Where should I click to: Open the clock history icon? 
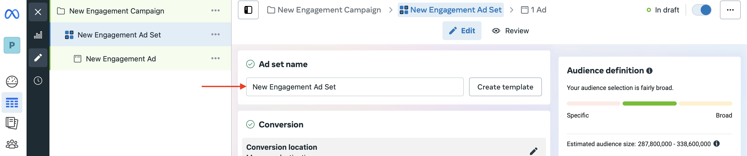click(38, 81)
